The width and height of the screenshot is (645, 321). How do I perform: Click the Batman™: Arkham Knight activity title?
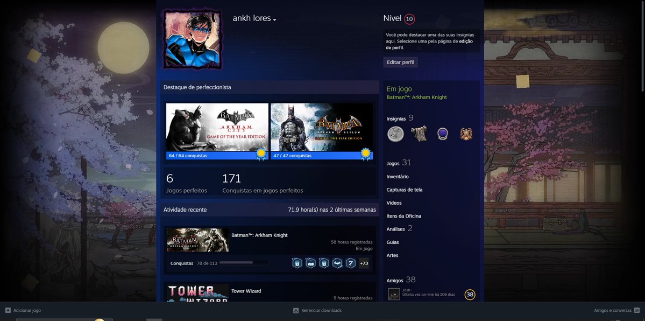(x=260, y=235)
